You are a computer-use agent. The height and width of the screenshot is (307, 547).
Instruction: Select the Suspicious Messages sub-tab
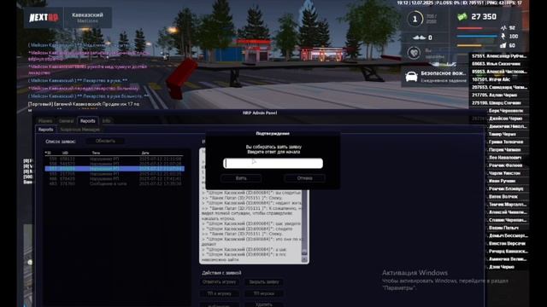79,130
